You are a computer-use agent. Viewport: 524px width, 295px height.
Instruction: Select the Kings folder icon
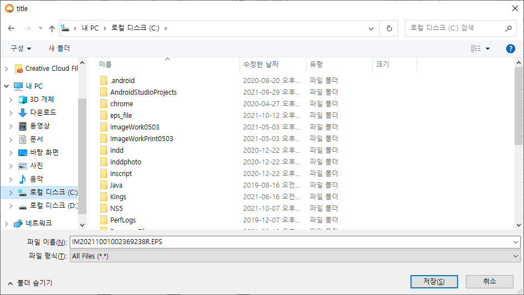[x=104, y=197]
